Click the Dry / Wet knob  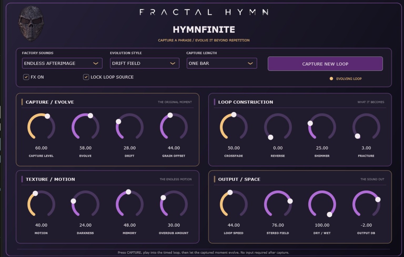coord(322,204)
